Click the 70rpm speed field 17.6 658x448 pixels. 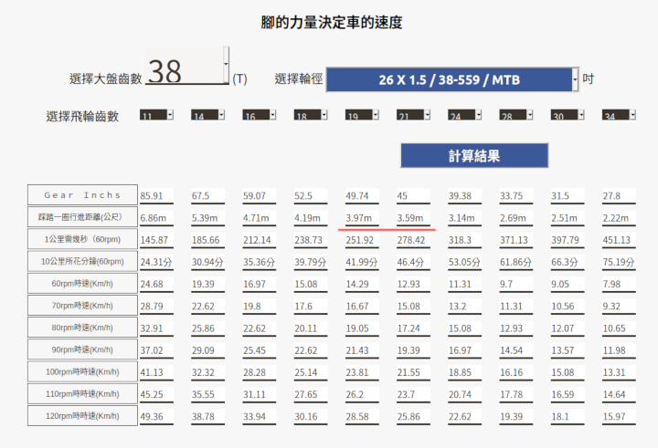311,307
